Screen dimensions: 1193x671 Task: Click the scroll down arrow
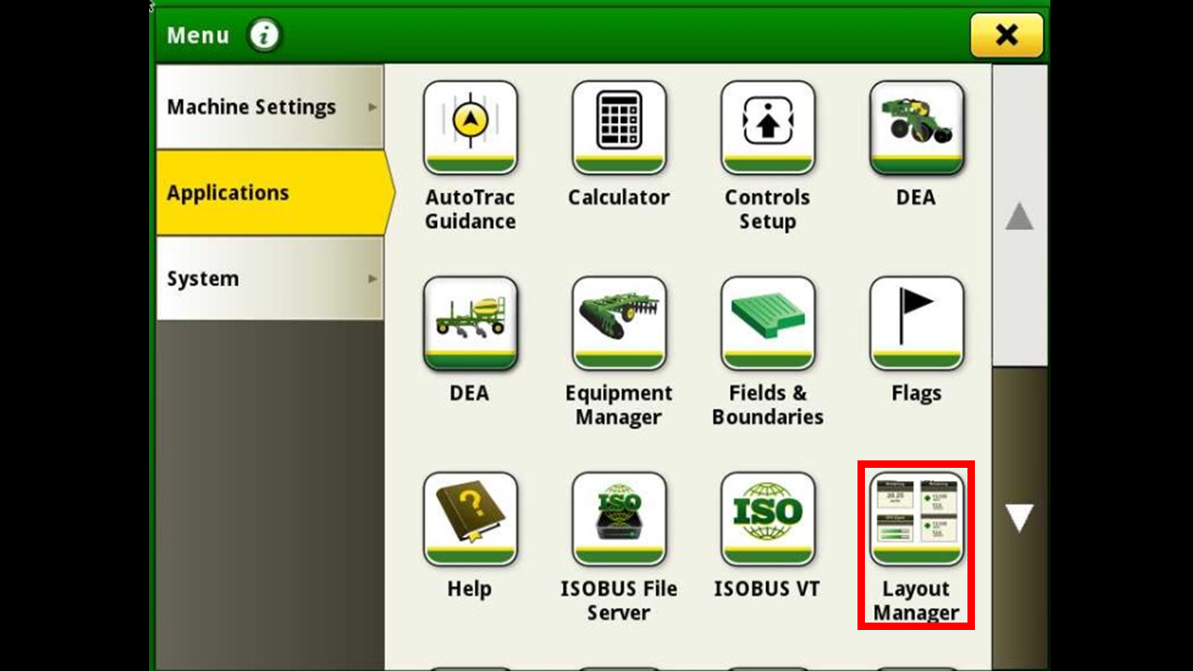pos(1020,518)
